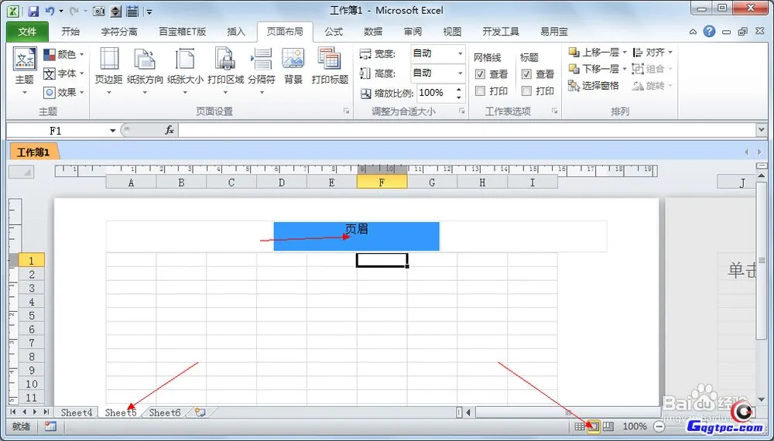Select the Sheet4 worksheet tab

tap(76, 413)
